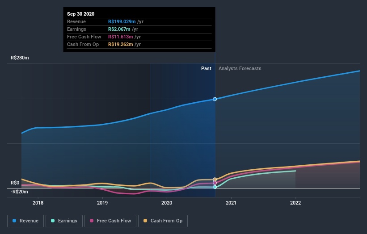The height and width of the screenshot is (234, 367).
Task: Click the Cash From Op label in tooltip
Action: (83, 44)
